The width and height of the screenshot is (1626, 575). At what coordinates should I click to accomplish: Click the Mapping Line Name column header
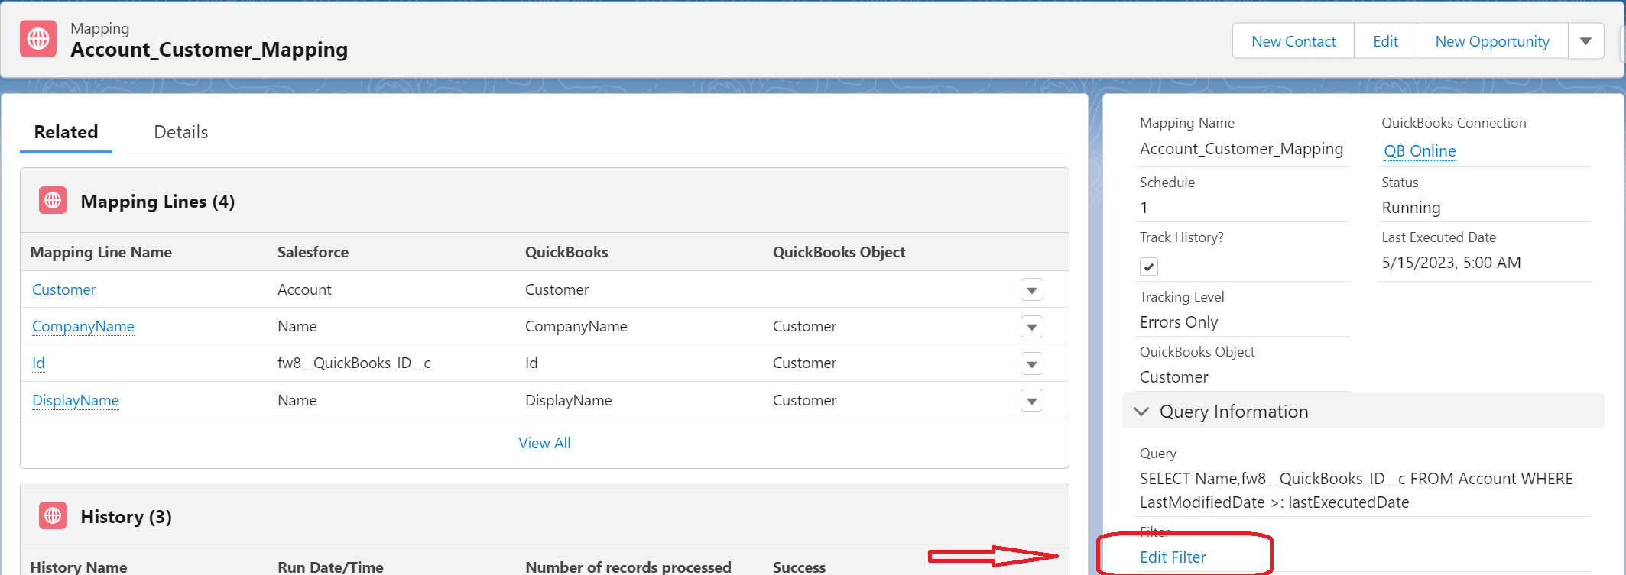coord(101,252)
